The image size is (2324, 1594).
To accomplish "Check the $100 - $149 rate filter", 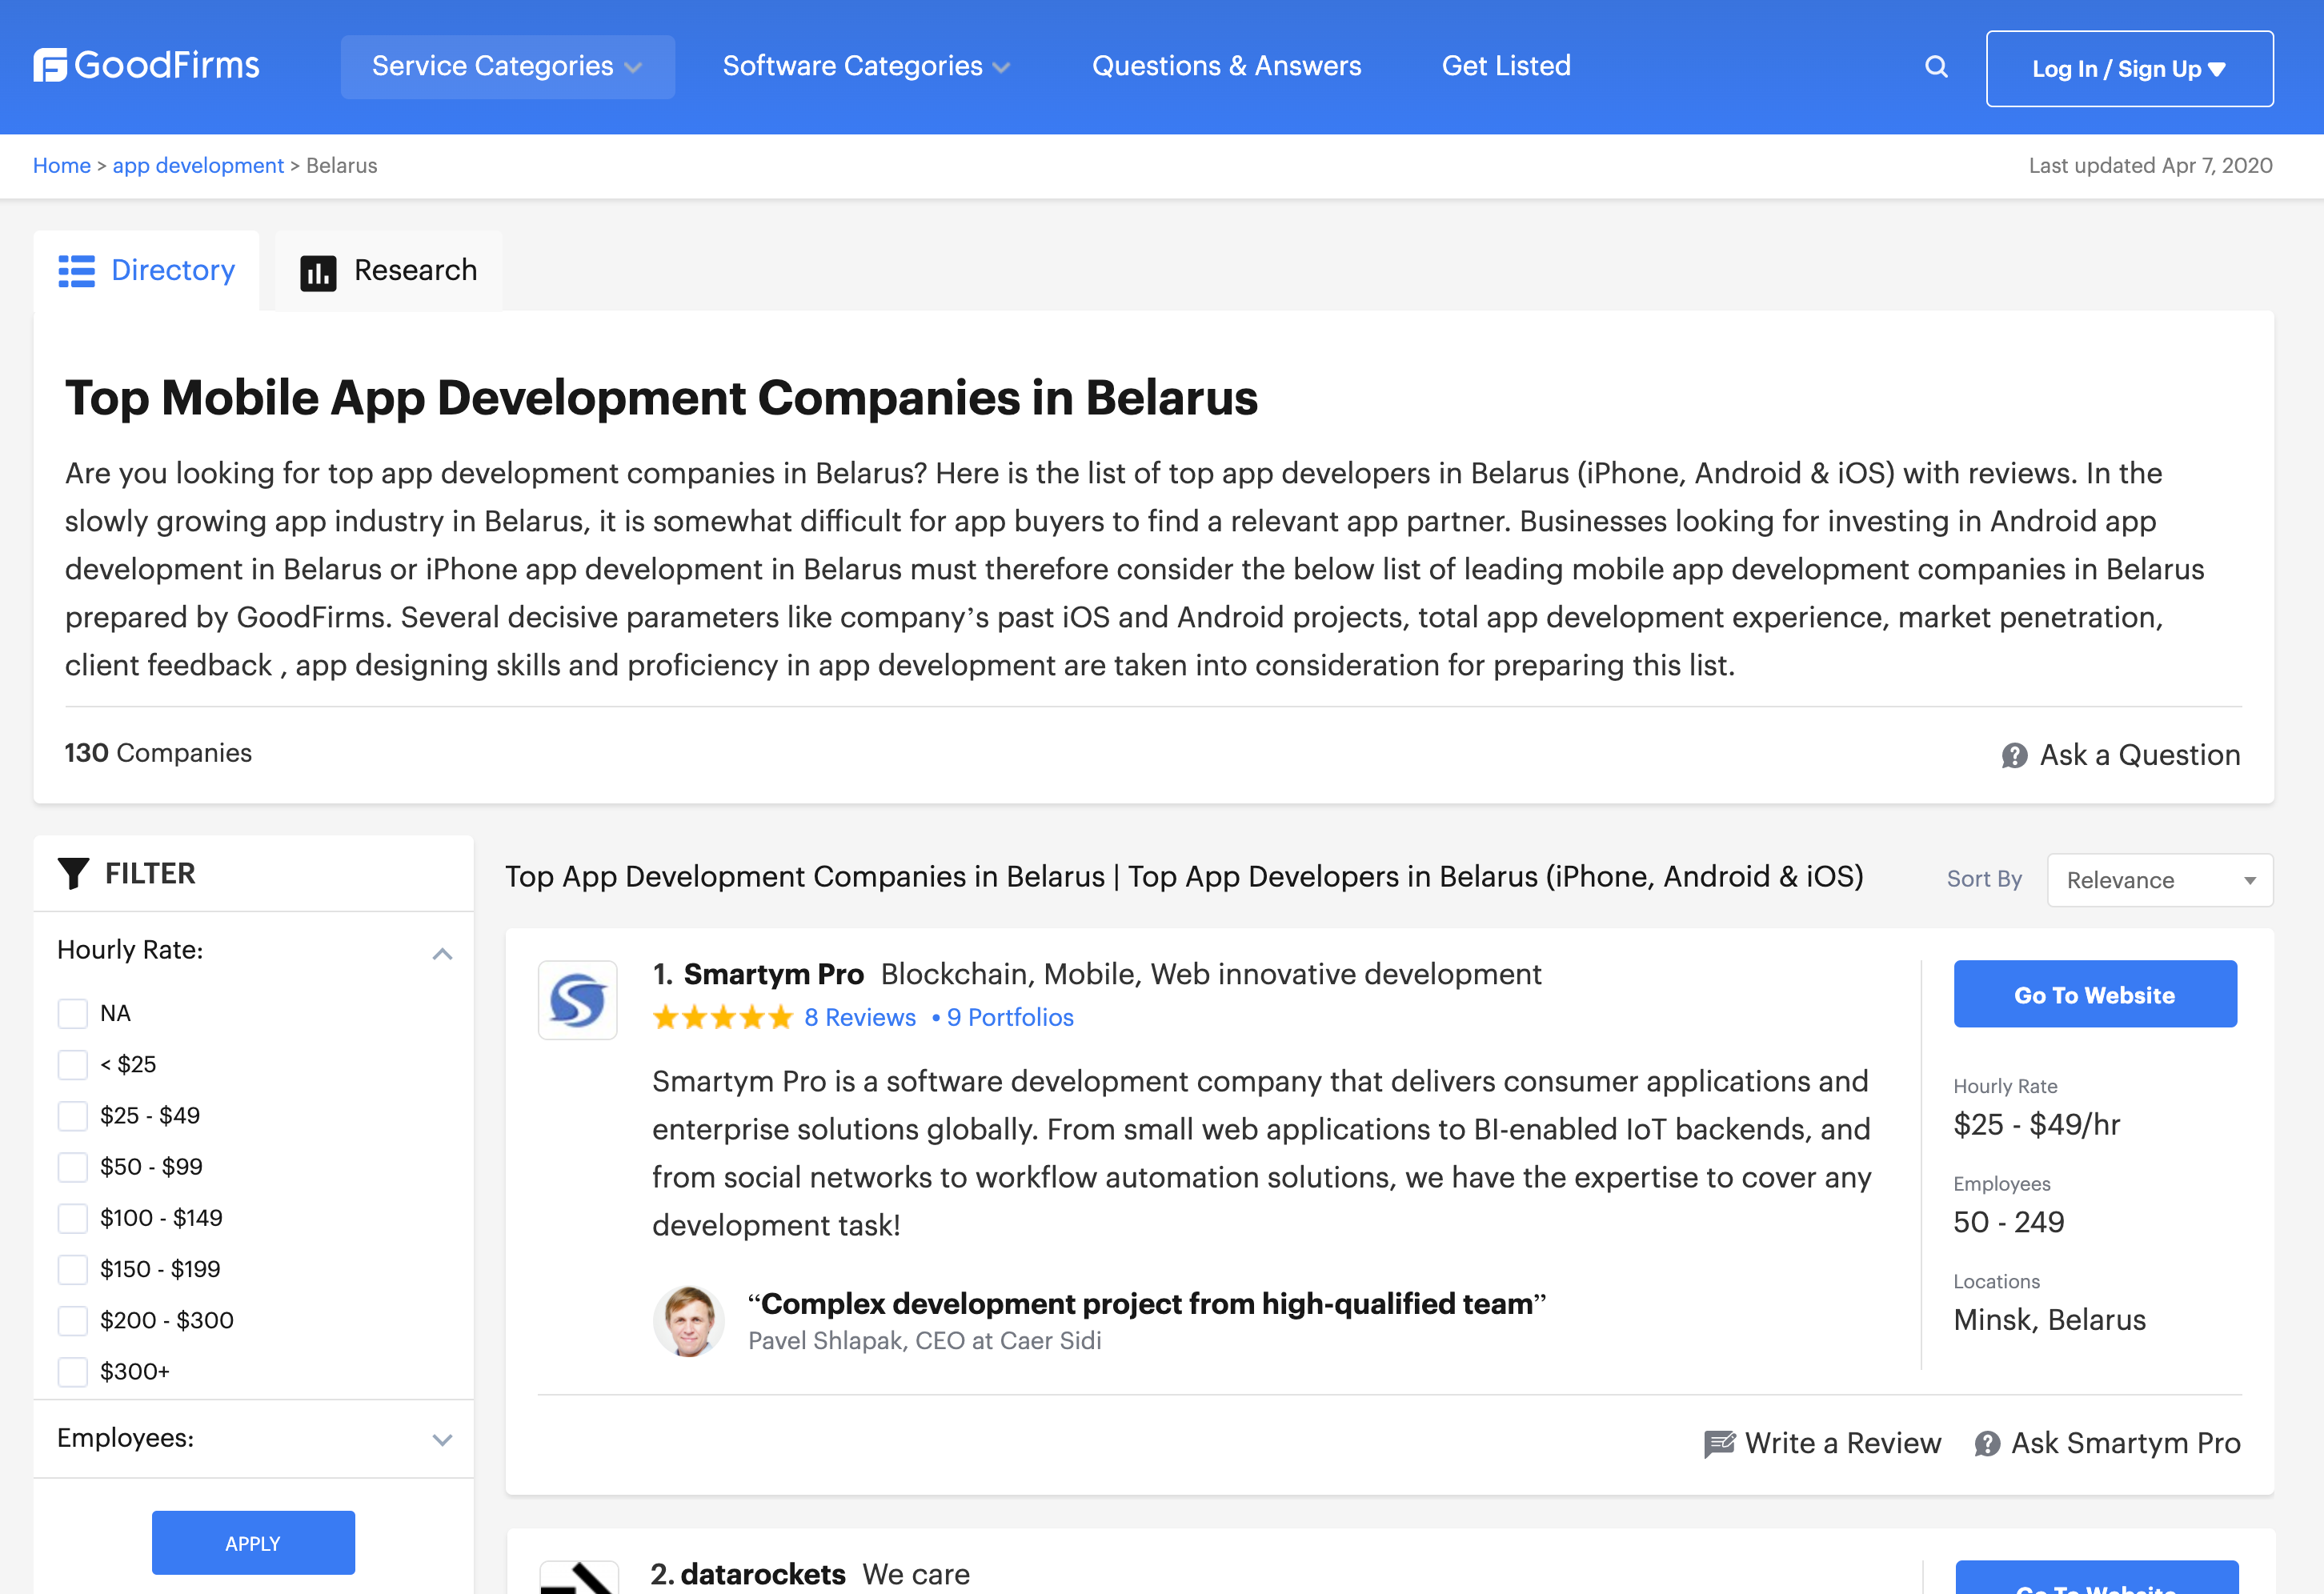I will tap(73, 1219).
